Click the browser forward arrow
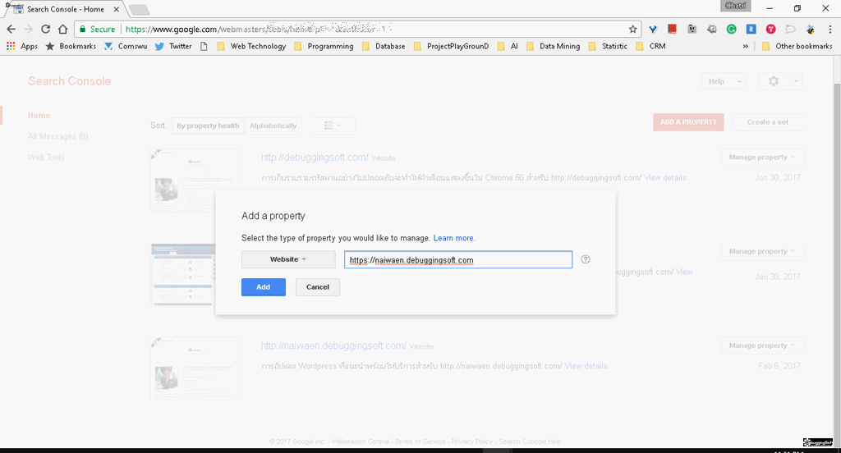 tap(29, 29)
